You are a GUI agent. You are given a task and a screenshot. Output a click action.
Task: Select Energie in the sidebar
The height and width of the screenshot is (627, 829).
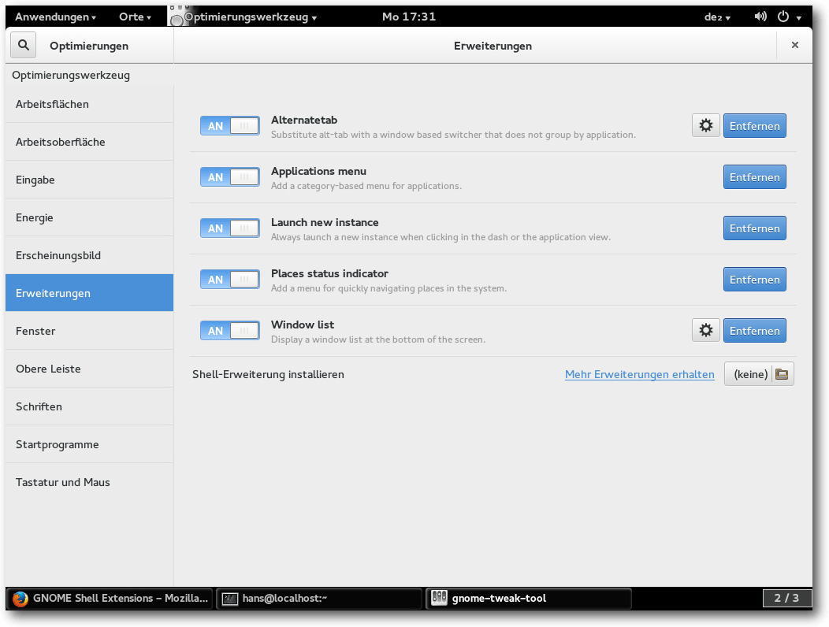tap(89, 217)
